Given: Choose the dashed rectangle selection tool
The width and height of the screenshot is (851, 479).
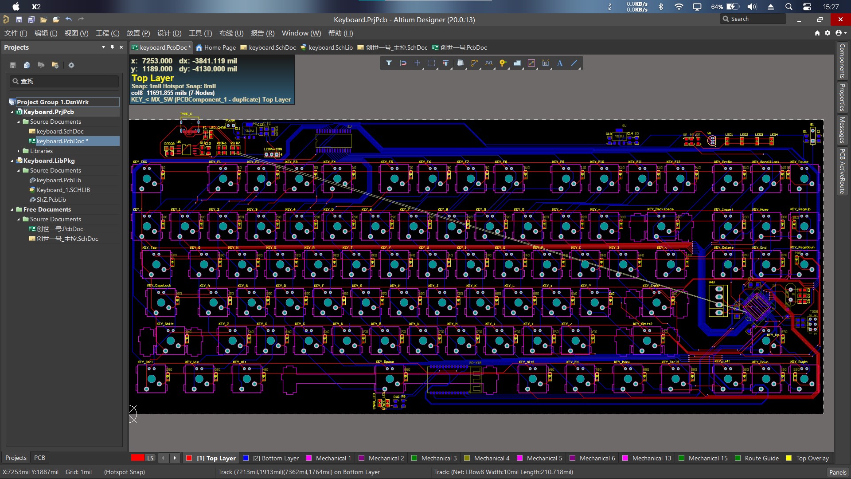Looking at the screenshot, I should pos(432,63).
